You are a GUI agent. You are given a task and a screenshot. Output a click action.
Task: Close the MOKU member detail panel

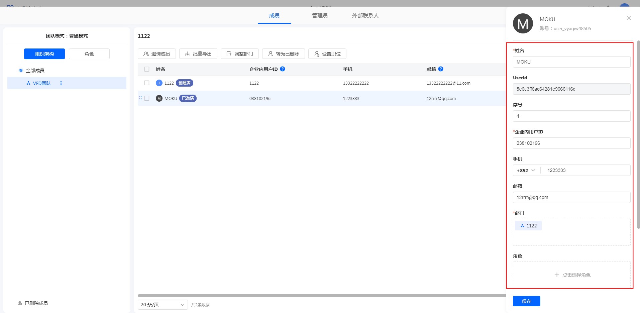tap(629, 18)
